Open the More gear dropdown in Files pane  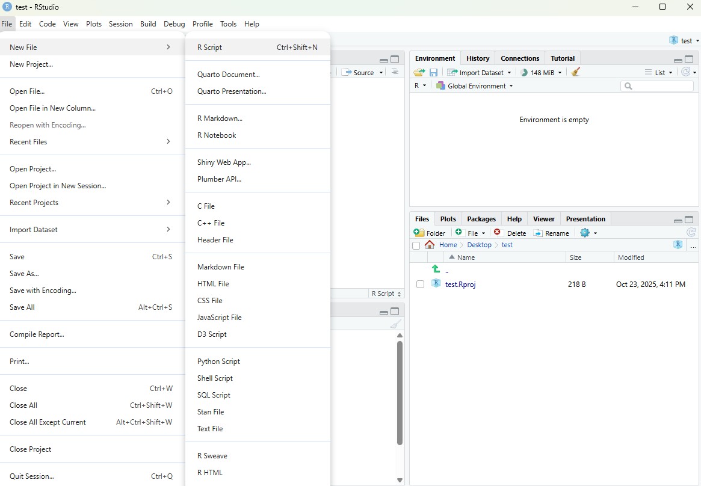(588, 233)
